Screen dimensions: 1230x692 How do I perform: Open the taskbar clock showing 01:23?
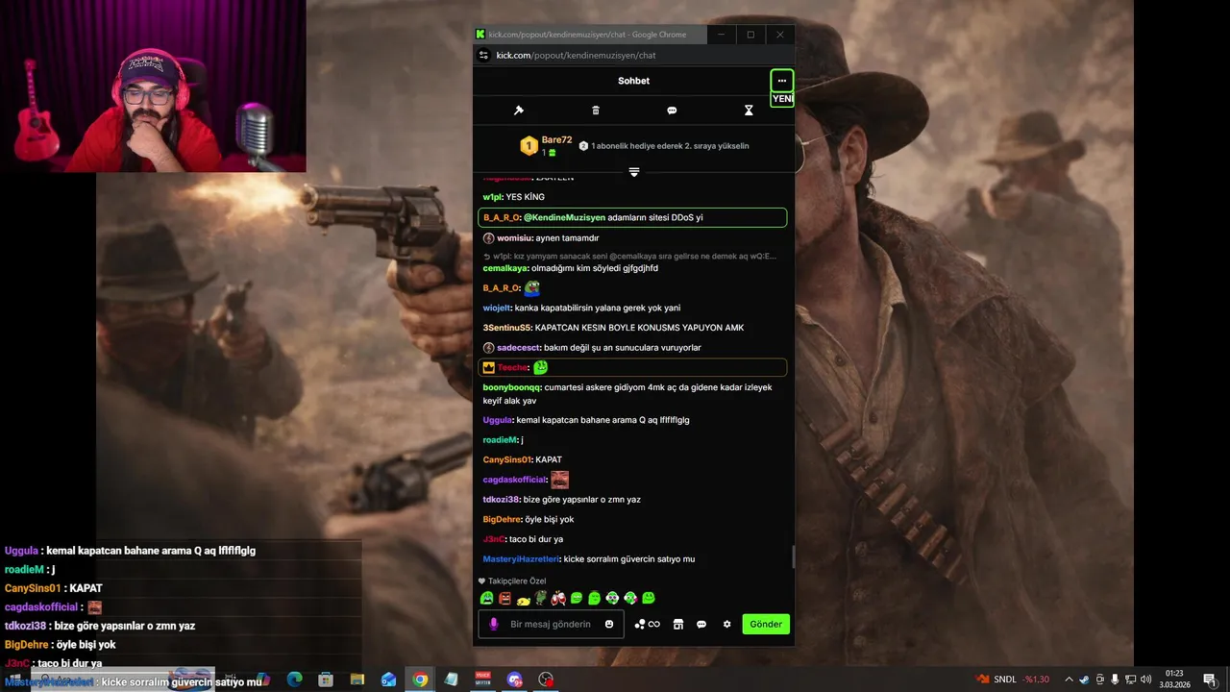click(x=1174, y=680)
